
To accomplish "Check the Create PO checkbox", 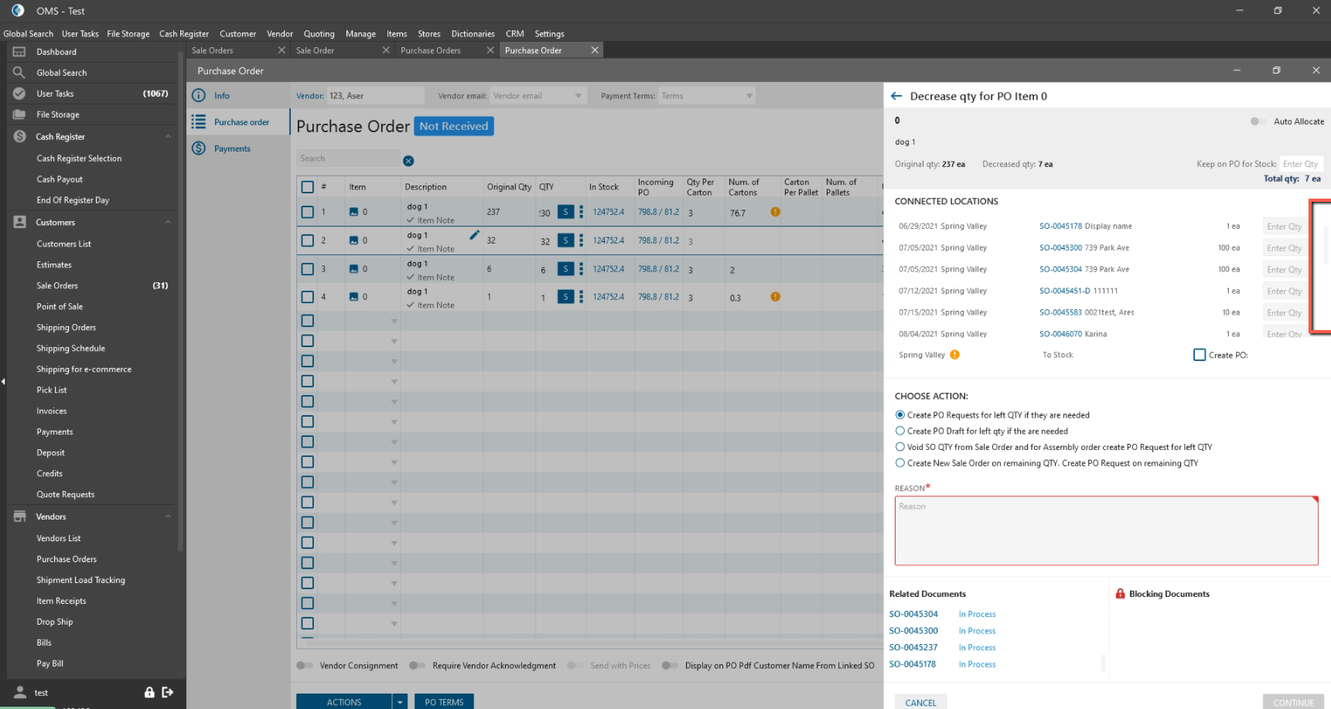I will pos(1200,355).
